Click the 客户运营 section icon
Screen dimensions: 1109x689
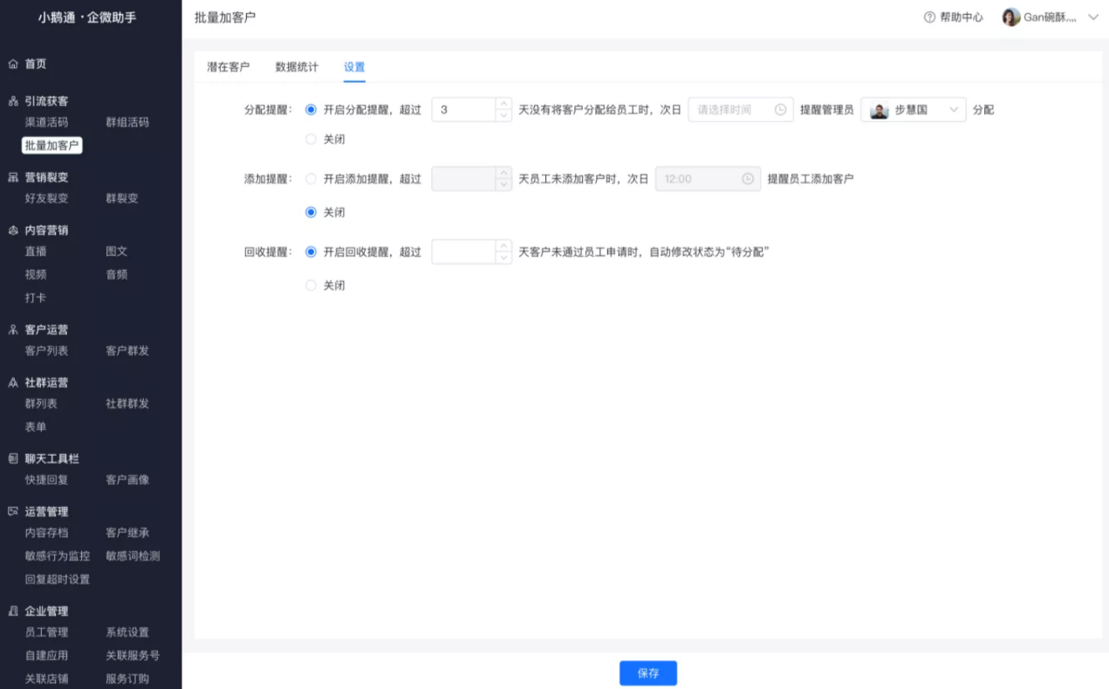click(x=12, y=330)
